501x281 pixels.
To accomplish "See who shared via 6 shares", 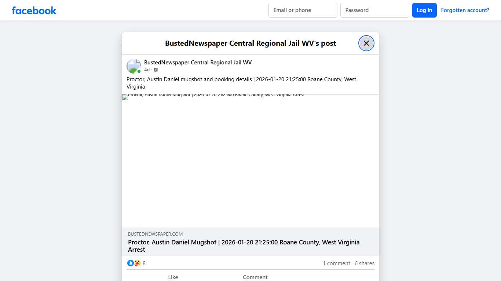I will [364, 263].
